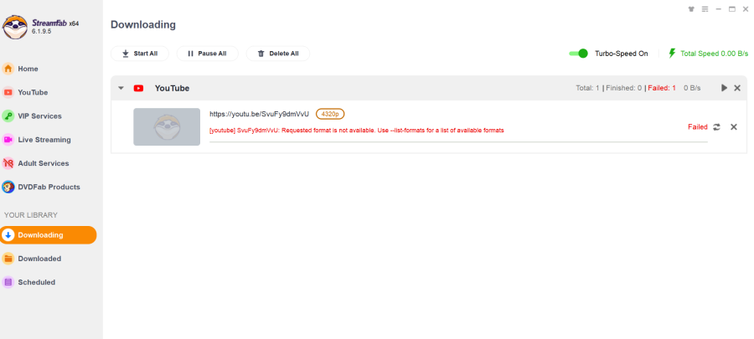Open the Scheduled library

37,282
